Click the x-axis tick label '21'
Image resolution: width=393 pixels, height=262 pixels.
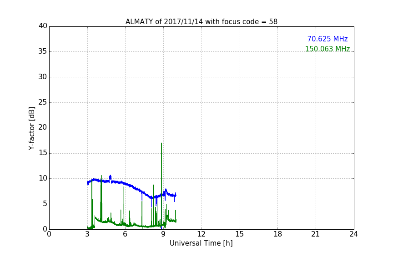pos(316,234)
